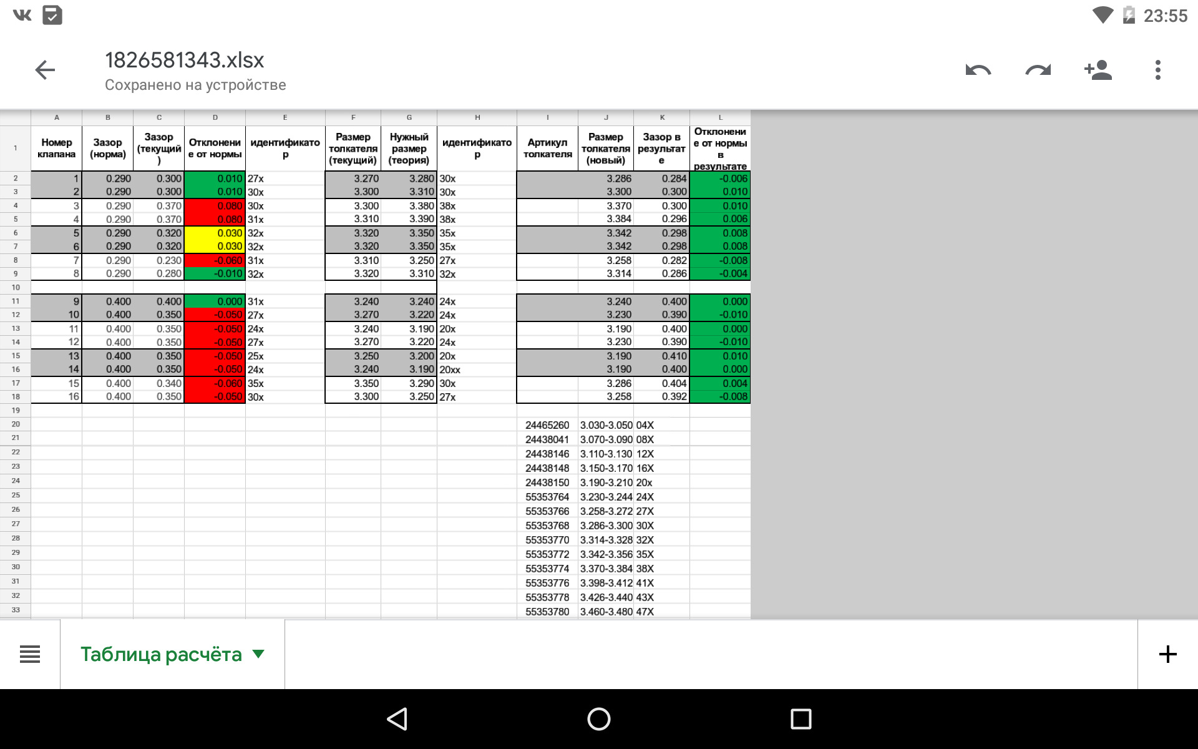Select cell 20xx in column H
This screenshot has width=1198, height=749.
point(477,370)
